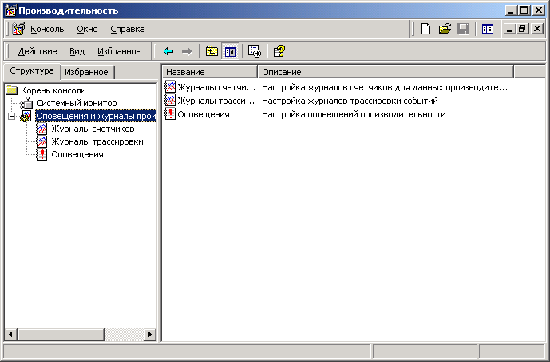This screenshot has height=362, width=550.
Task: Click Журналы трасси... icon in list pane
Action: point(170,101)
